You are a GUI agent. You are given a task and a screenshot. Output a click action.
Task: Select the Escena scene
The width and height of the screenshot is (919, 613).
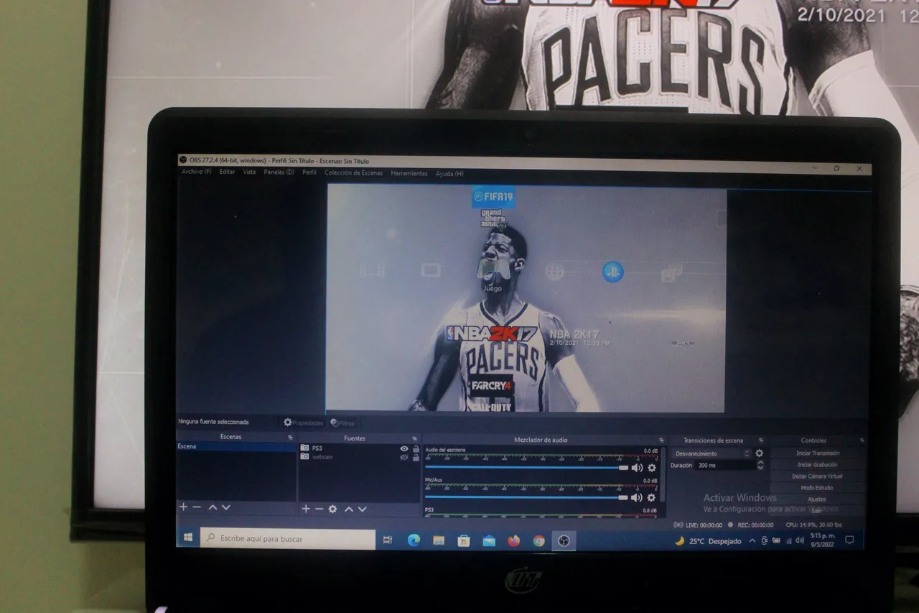235,446
